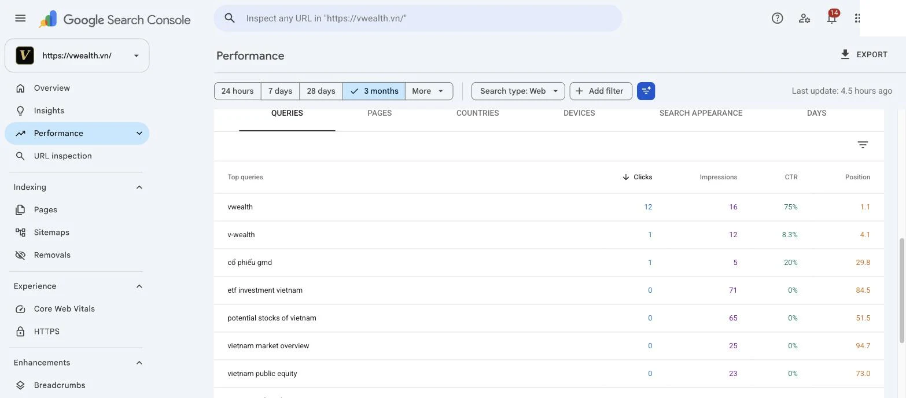The height and width of the screenshot is (398, 906).
Task: Select 'etf investment vietnam' query
Action: coord(548,290)
